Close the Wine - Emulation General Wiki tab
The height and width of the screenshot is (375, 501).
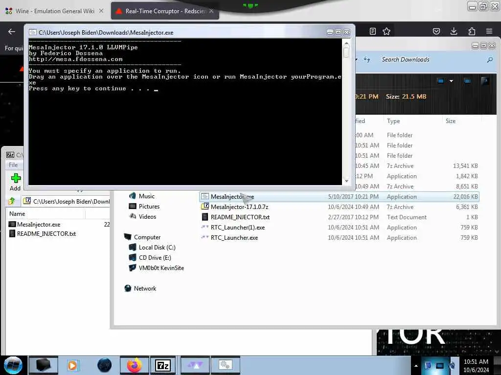pyautogui.click(x=101, y=11)
